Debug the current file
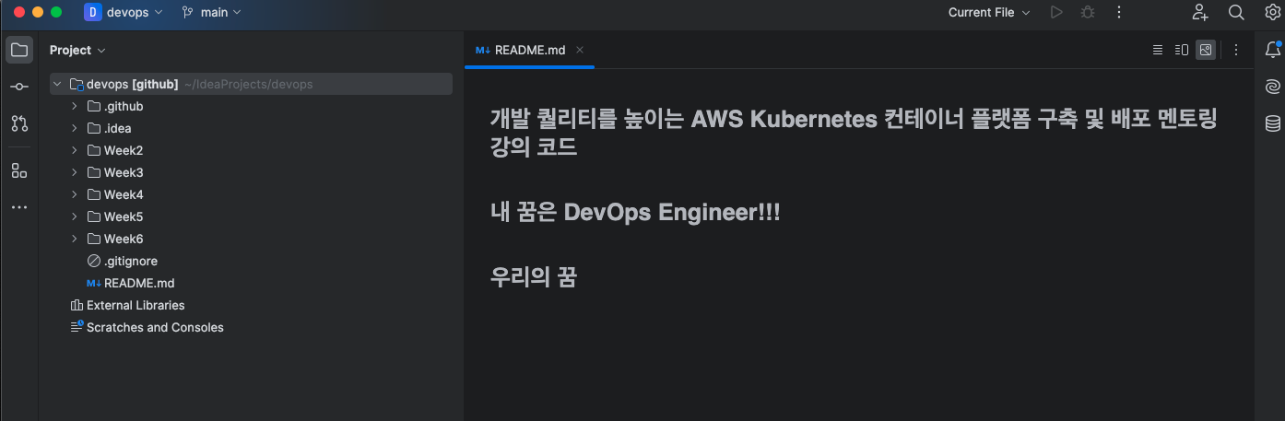1285x421 pixels. coord(1088,13)
